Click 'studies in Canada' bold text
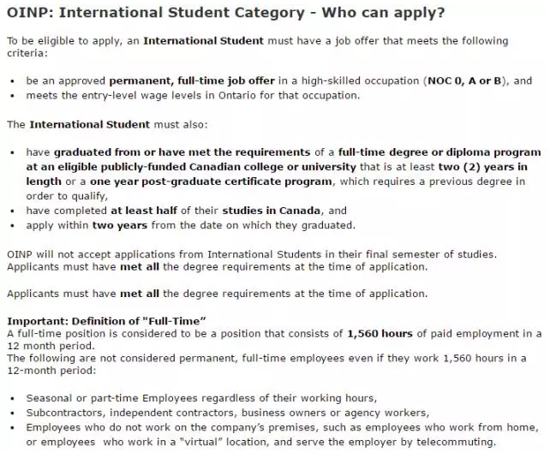The image size is (550, 452). pyautogui.click(x=271, y=211)
